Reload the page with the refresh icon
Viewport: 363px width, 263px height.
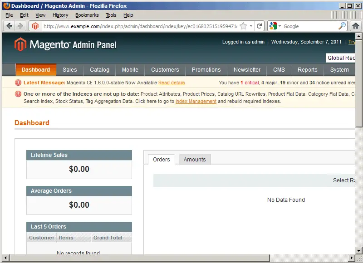[x=260, y=26]
